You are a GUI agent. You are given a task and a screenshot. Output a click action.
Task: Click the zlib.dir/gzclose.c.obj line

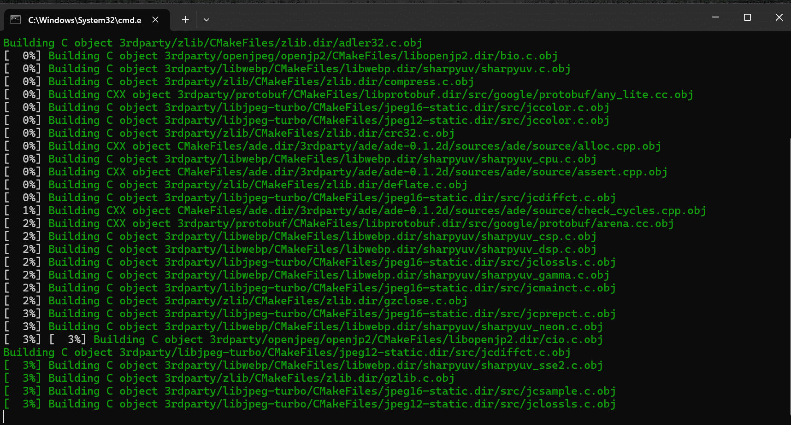[x=236, y=301]
